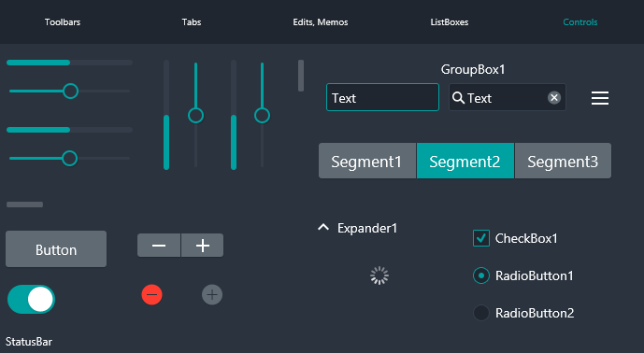Click the first vertical slider knob
Image resolution: width=644 pixels, height=353 pixels.
coord(195,116)
